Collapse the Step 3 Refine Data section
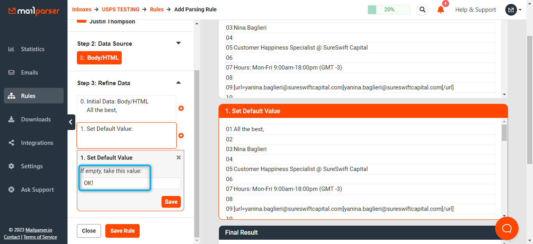Viewport: 533px width, 244px height. 178,82
